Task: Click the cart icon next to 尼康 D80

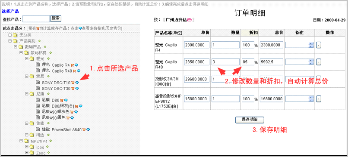Action: [61, 100]
